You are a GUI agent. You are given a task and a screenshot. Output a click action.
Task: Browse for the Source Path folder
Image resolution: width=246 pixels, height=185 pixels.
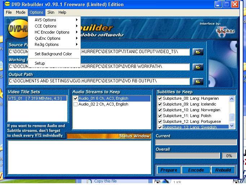pyautogui.click(x=198, y=52)
